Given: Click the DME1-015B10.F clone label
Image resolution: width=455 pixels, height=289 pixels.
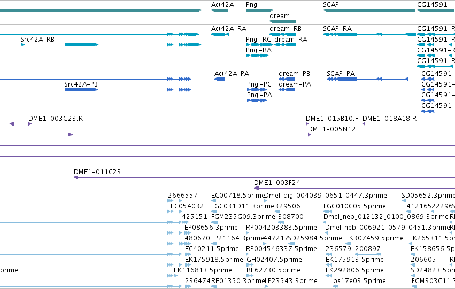Looking at the screenshot, I should tap(332, 119).
